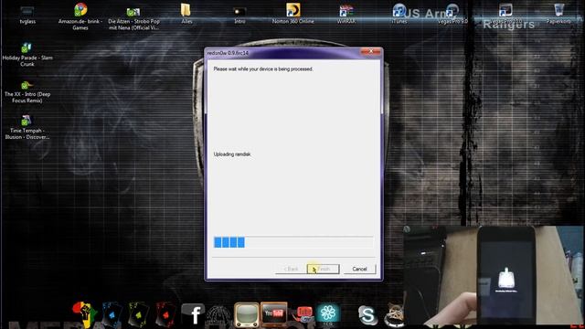Click the red playing cards dock icon
585x329 pixels.
click(x=165, y=314)
